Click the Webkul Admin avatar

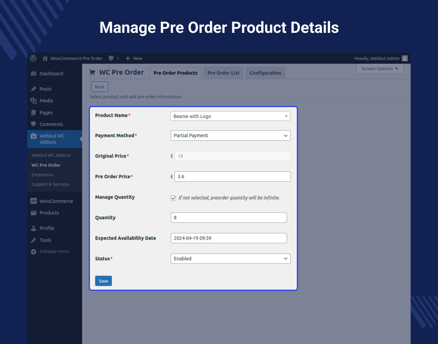405,58
